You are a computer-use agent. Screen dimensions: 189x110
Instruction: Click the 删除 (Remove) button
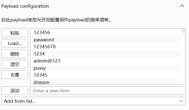[x=15, y=54]
